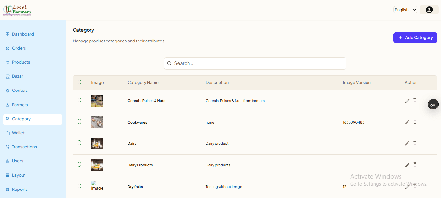Select the Cereals, Pulses & Nuts row checkbox
The height and width of the screenshot is (198, 441).
(79, 100)
